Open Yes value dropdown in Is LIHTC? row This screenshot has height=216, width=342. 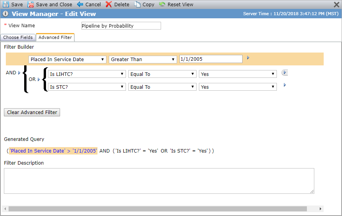coord(238,74)
